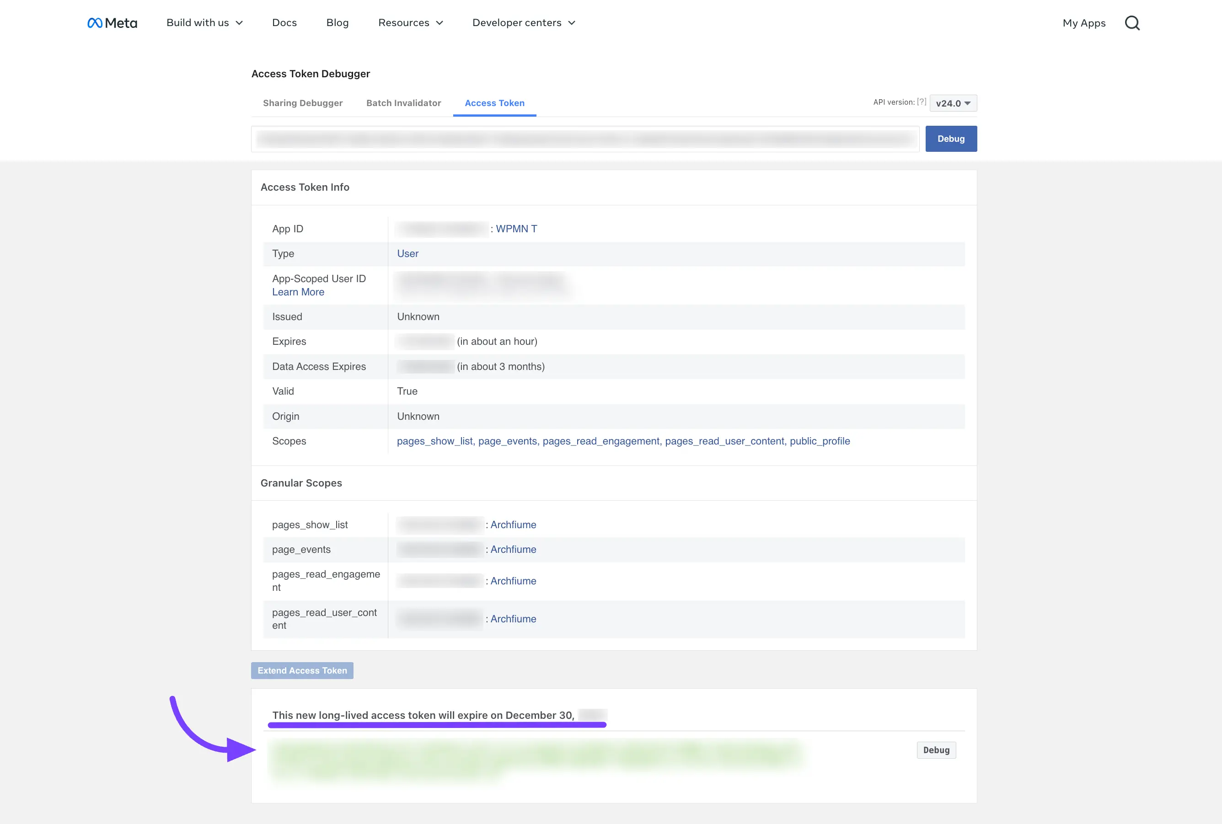Open the Docs menu item
Screen dimensions: 1222x824
tap(284, 22)
